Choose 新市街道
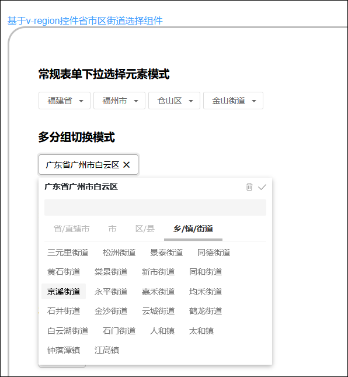348x377 pixels. (x=158, y=272)
